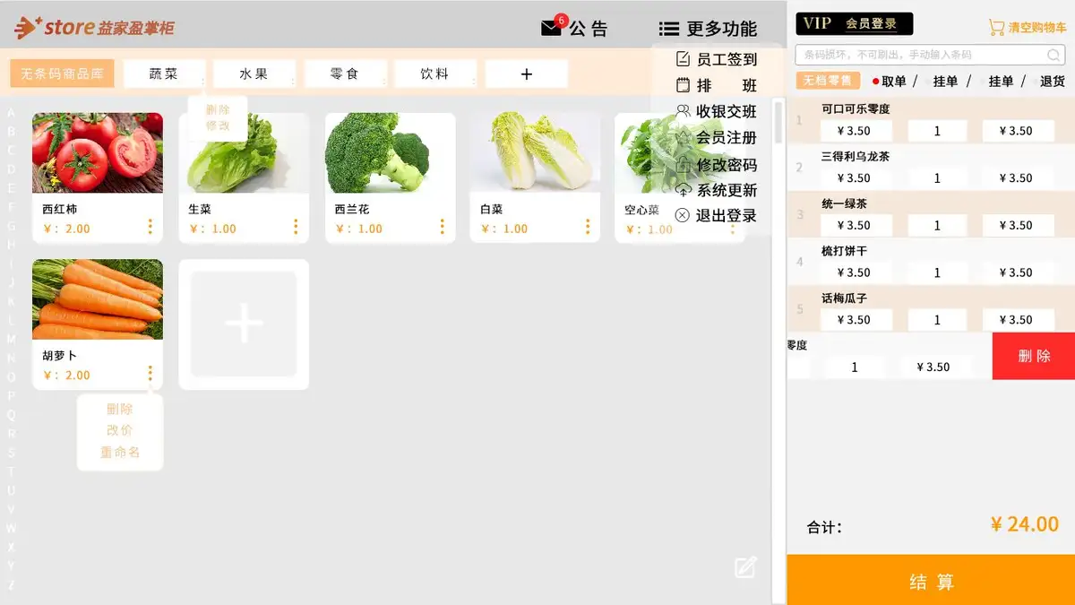Click the ￥24.00 total amount
This screenshot has width=1075, height=605.
pyautogui.click(x=1025, y=524)
